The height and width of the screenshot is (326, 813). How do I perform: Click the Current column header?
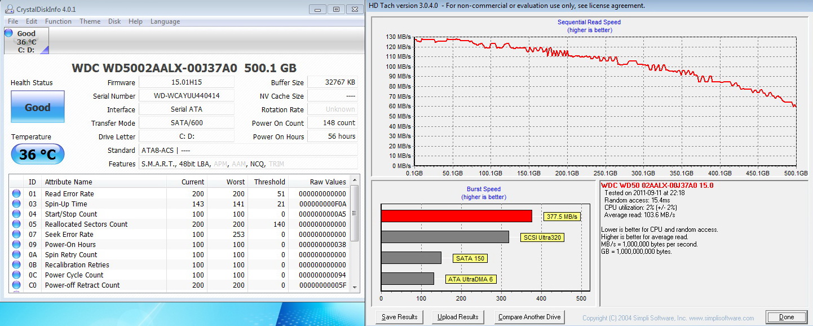(187, 182)
